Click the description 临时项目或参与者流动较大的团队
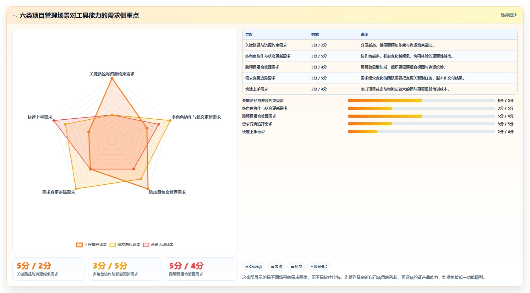The image size is (530, 293). (405, 89)
